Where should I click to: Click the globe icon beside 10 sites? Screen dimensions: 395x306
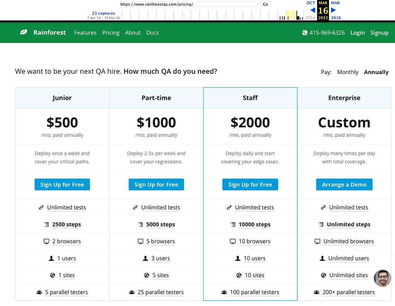tap(239, 275)
